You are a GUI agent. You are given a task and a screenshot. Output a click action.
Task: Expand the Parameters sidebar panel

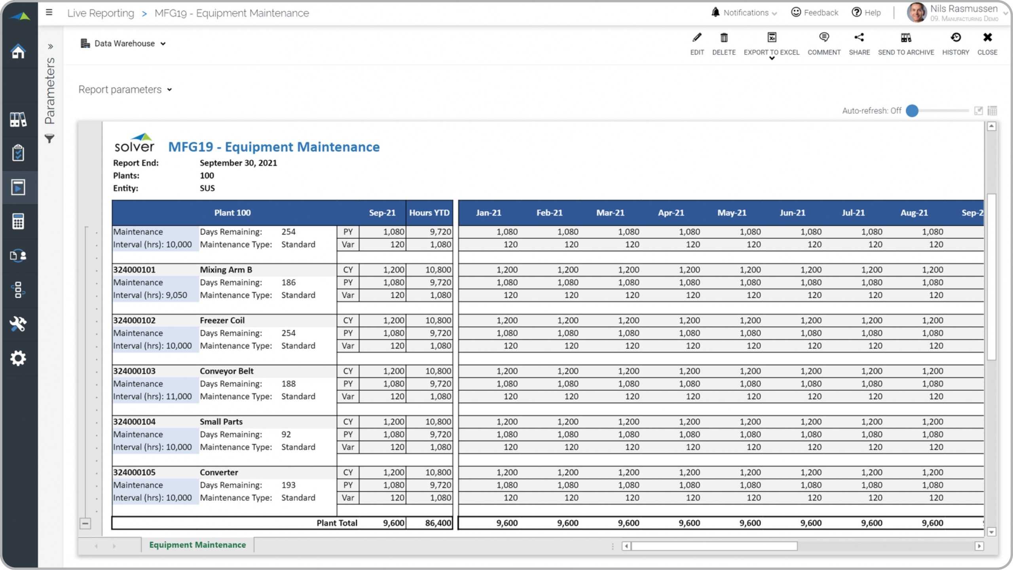50,45
